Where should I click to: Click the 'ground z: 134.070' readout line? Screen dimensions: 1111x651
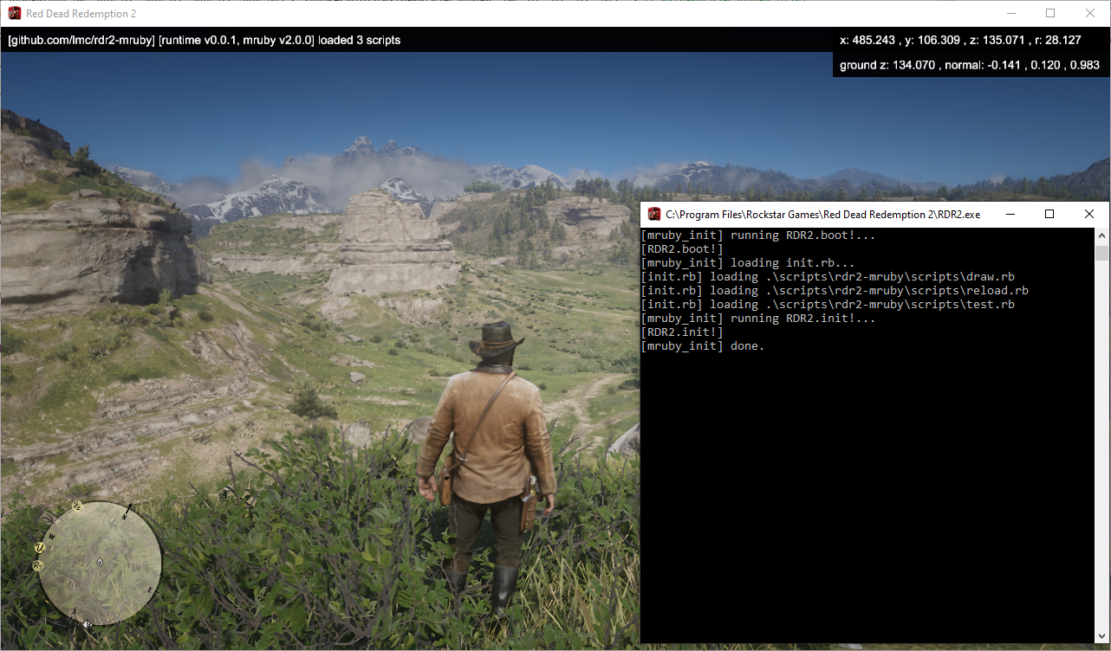[x=970, y=65]
